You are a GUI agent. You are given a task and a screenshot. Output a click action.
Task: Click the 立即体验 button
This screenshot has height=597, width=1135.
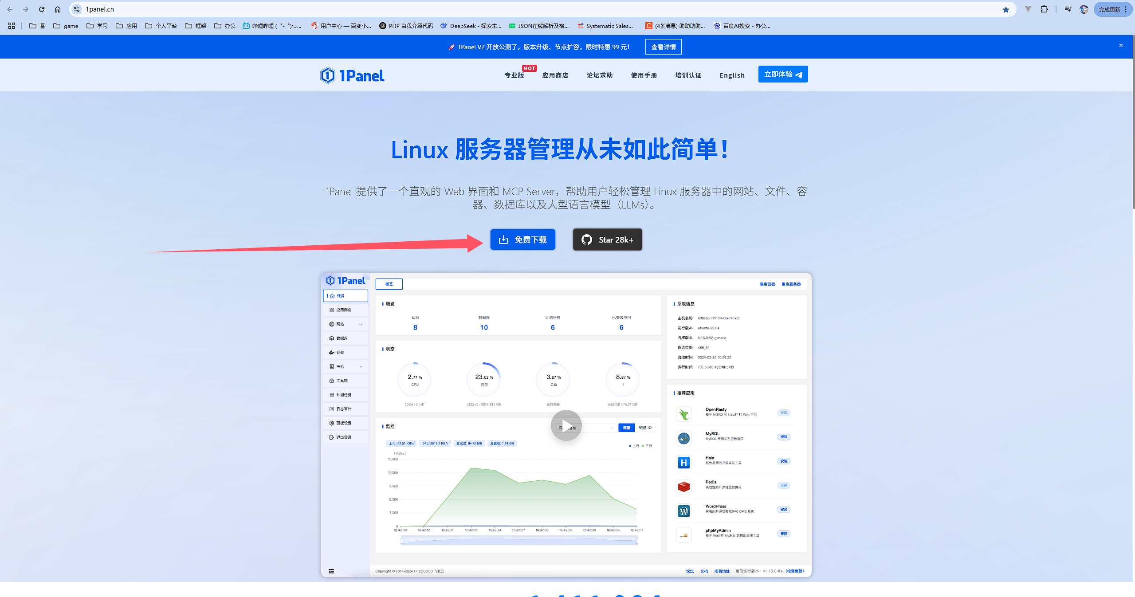coord(783,74)
